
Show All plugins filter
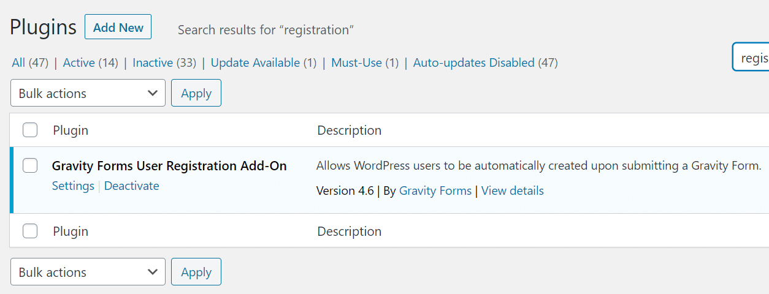[18, 62]
